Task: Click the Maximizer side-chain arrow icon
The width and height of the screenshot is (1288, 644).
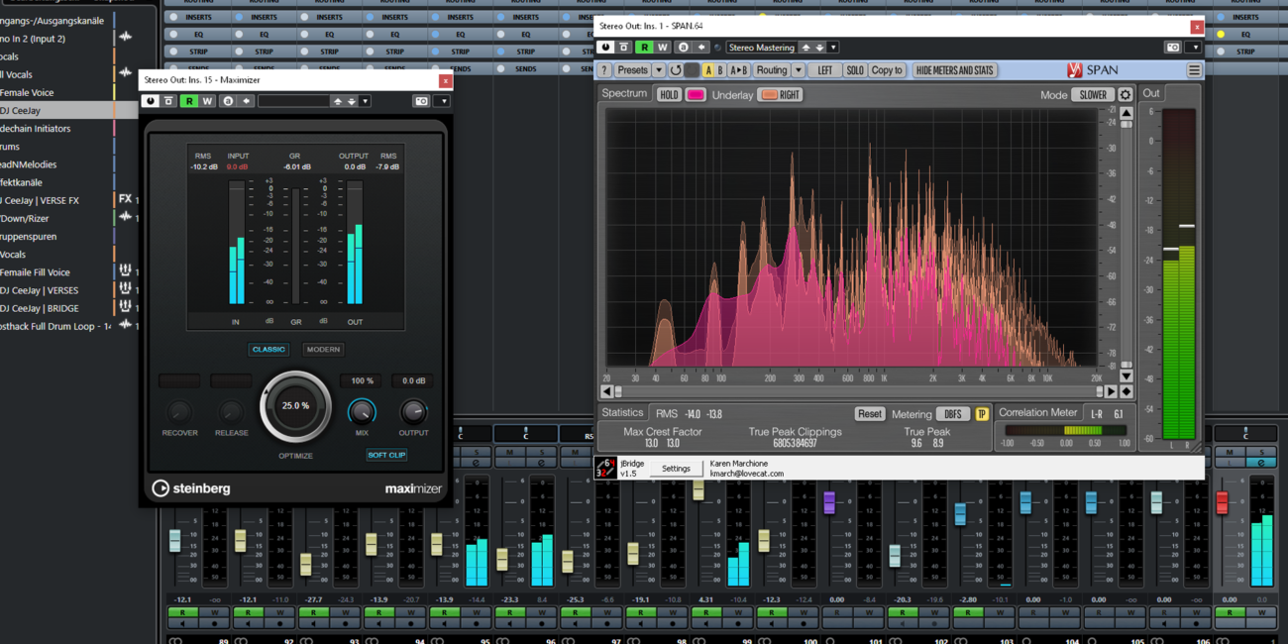Action: click(x=246, y=101)
